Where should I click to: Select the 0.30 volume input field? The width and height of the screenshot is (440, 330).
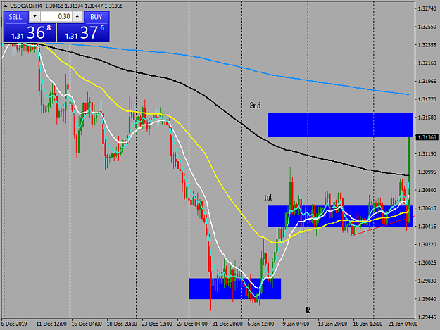tap(56, 17)
